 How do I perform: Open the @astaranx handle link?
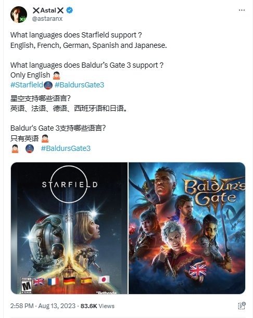(x=47, y=19)
